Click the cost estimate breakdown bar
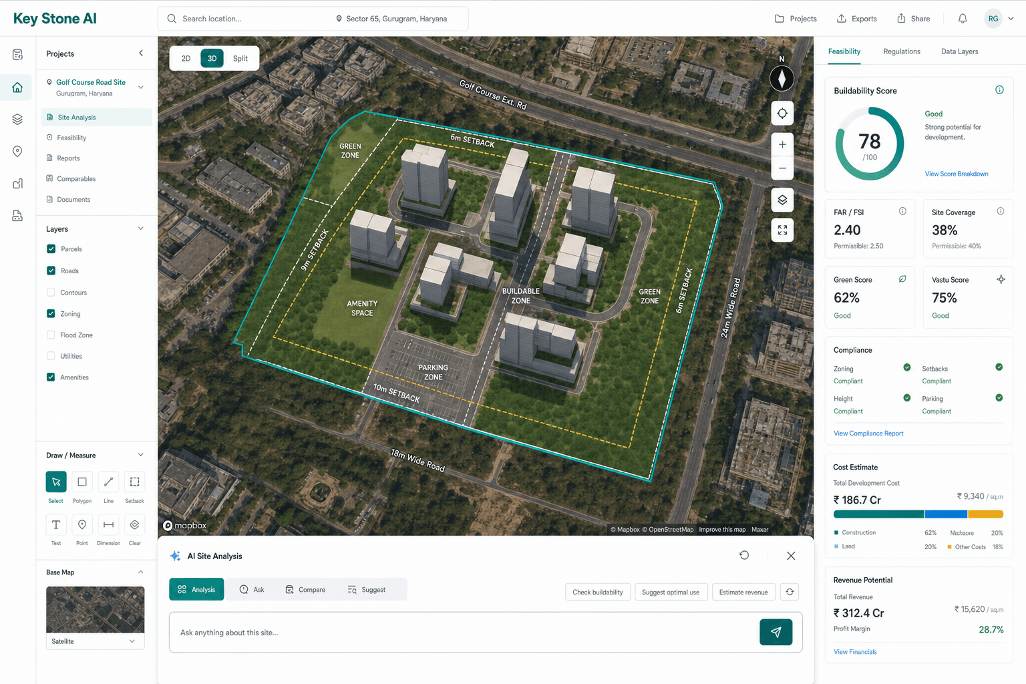The image size is (1026, 684). (x=918, y=514)
